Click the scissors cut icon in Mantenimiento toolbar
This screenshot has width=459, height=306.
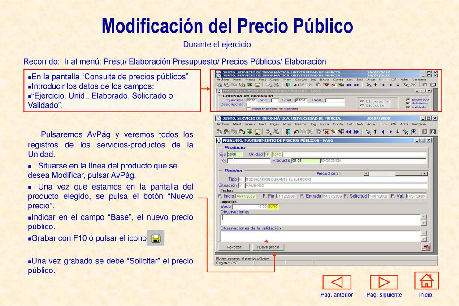[310, 132]
